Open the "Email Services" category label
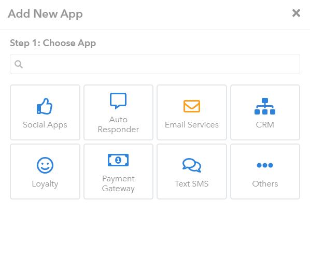The height and width of the screenshot is (257, 310). [192, 125]
